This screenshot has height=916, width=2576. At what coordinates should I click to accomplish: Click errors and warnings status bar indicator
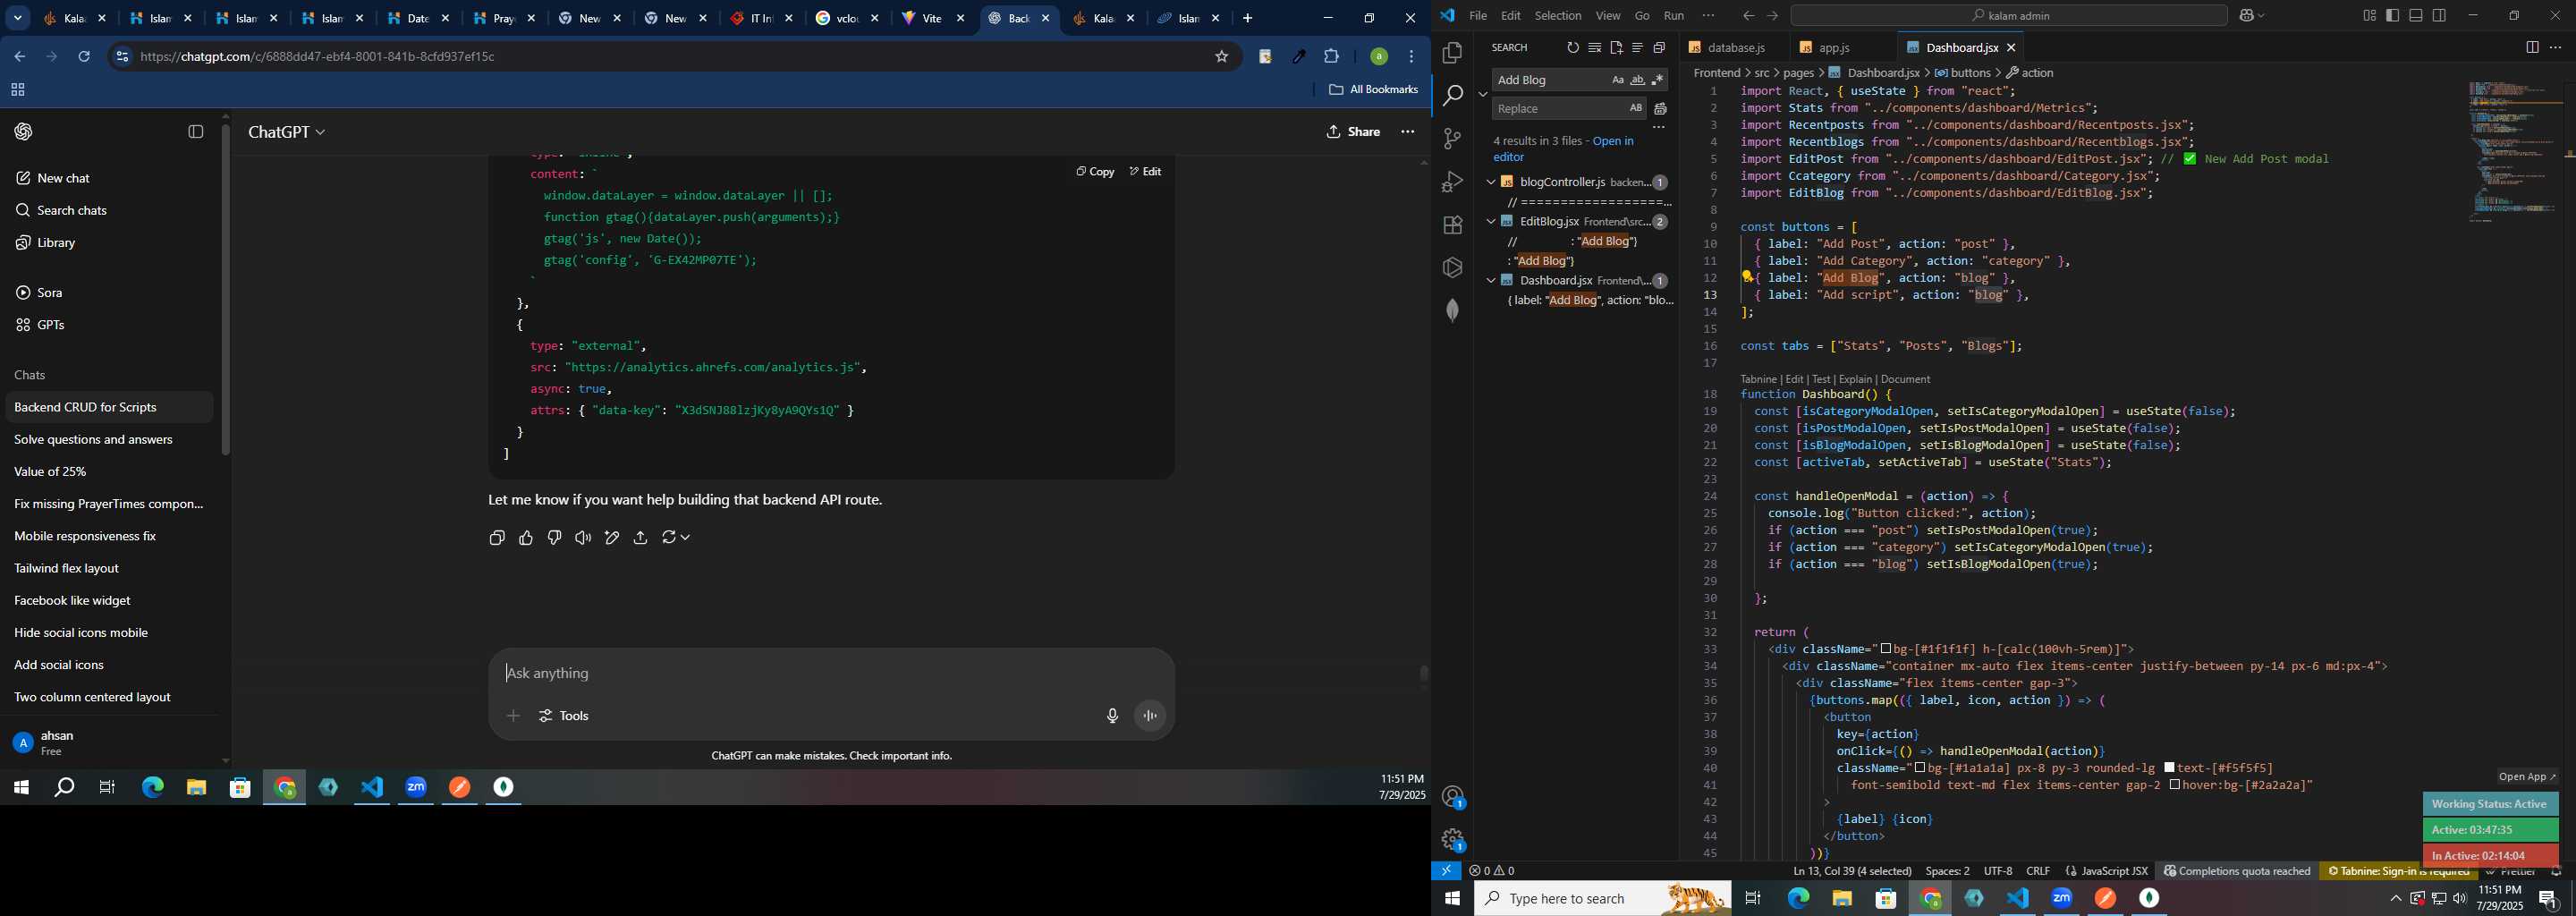tap(1491, 871)
